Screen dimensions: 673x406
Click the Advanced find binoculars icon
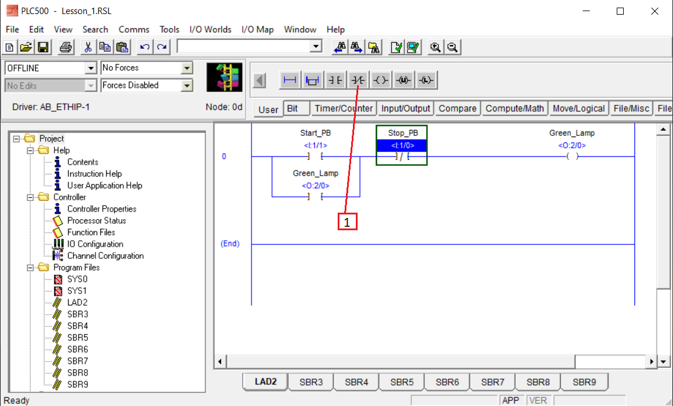pyautogui.click(x=374, y=47)
